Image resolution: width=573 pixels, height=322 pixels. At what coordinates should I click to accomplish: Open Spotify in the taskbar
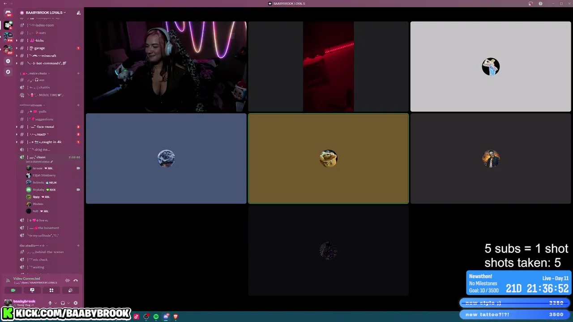(x=156, y=317)
